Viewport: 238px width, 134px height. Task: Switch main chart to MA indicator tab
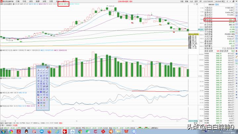(14, 123)
